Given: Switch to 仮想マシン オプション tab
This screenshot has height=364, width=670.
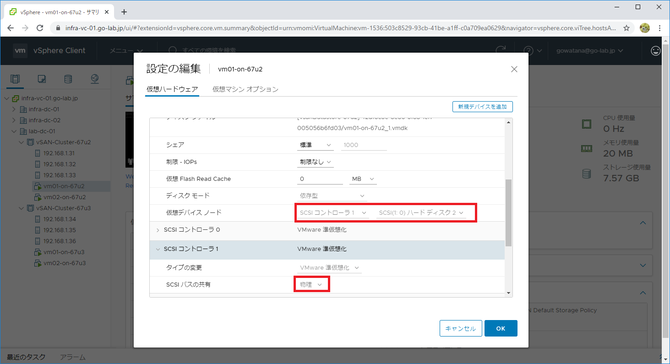Looking at the screenshot, I should click(x=245, y=89).
